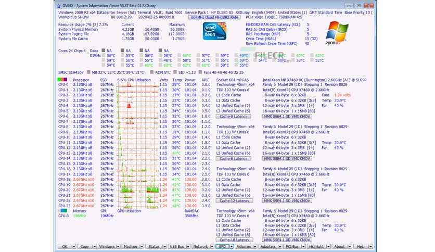Click the 'Row Refresh Cycle Time (tRFC)' text
435x252 pixels.
pyautogui.click(x=271, y=44)
